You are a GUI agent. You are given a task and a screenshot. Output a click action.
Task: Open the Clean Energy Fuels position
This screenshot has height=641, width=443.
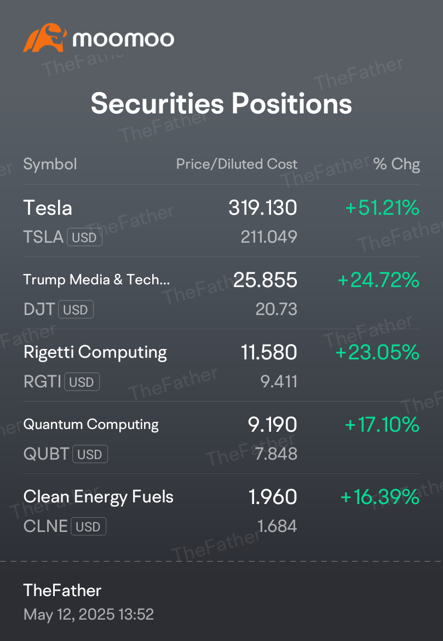(221, 510)
